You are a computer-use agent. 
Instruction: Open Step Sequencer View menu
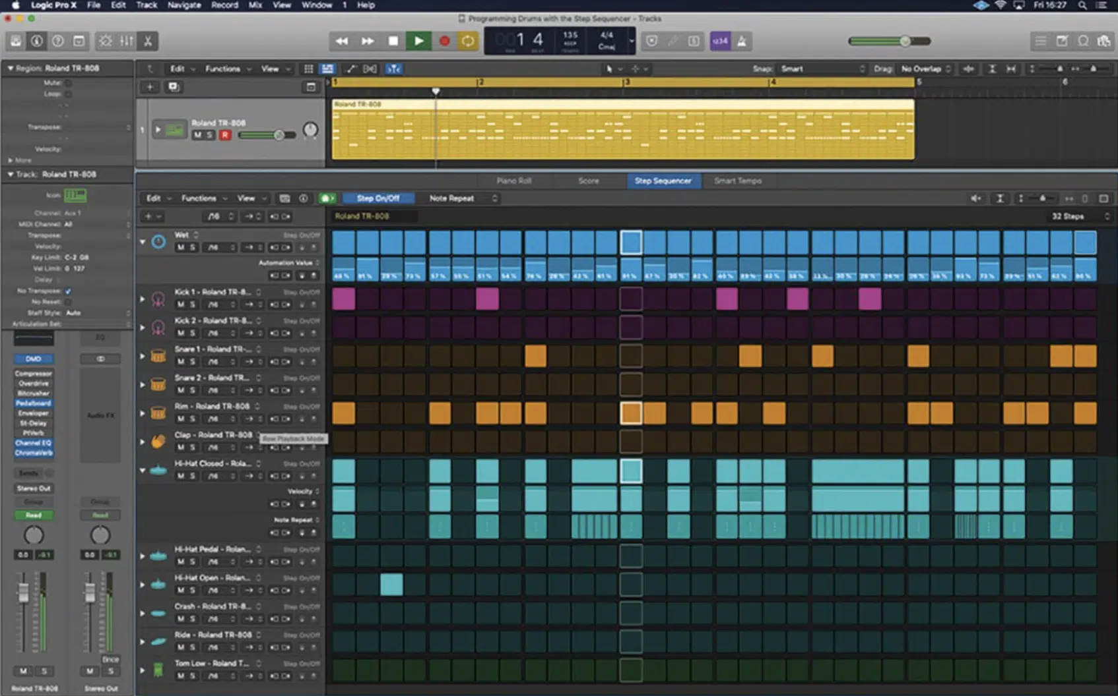(x=251, y=198)
